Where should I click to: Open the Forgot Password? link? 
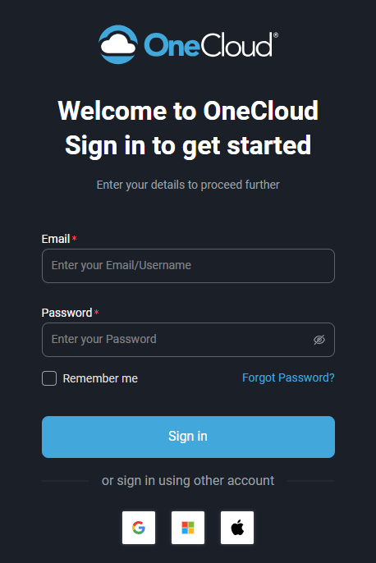pos(288,378)
